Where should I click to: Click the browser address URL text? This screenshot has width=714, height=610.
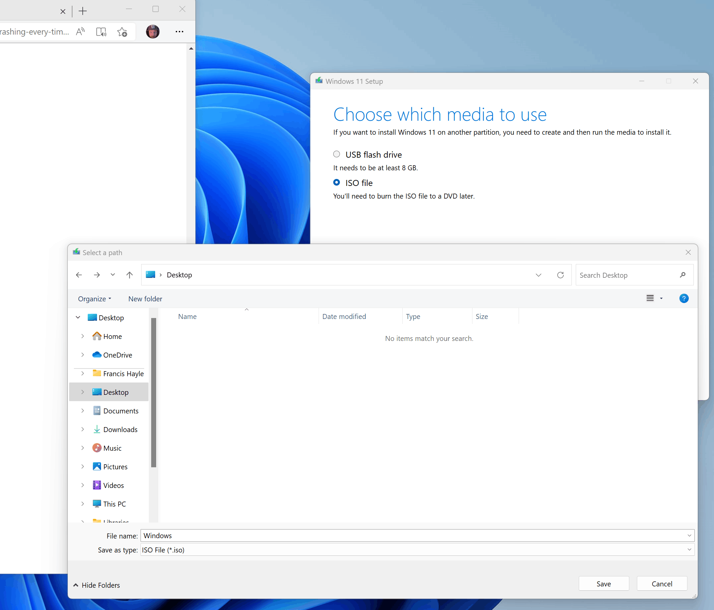coord(35,32)
